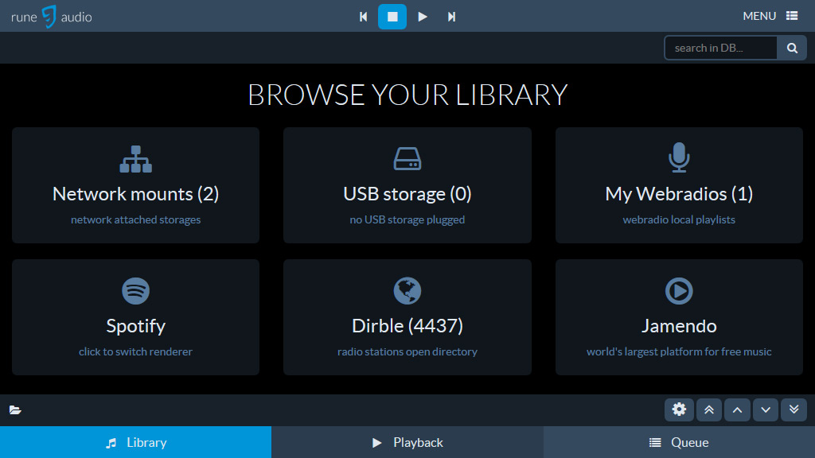Click the webradio microphone icon
815x458 pixels.
tap(680, 157)
